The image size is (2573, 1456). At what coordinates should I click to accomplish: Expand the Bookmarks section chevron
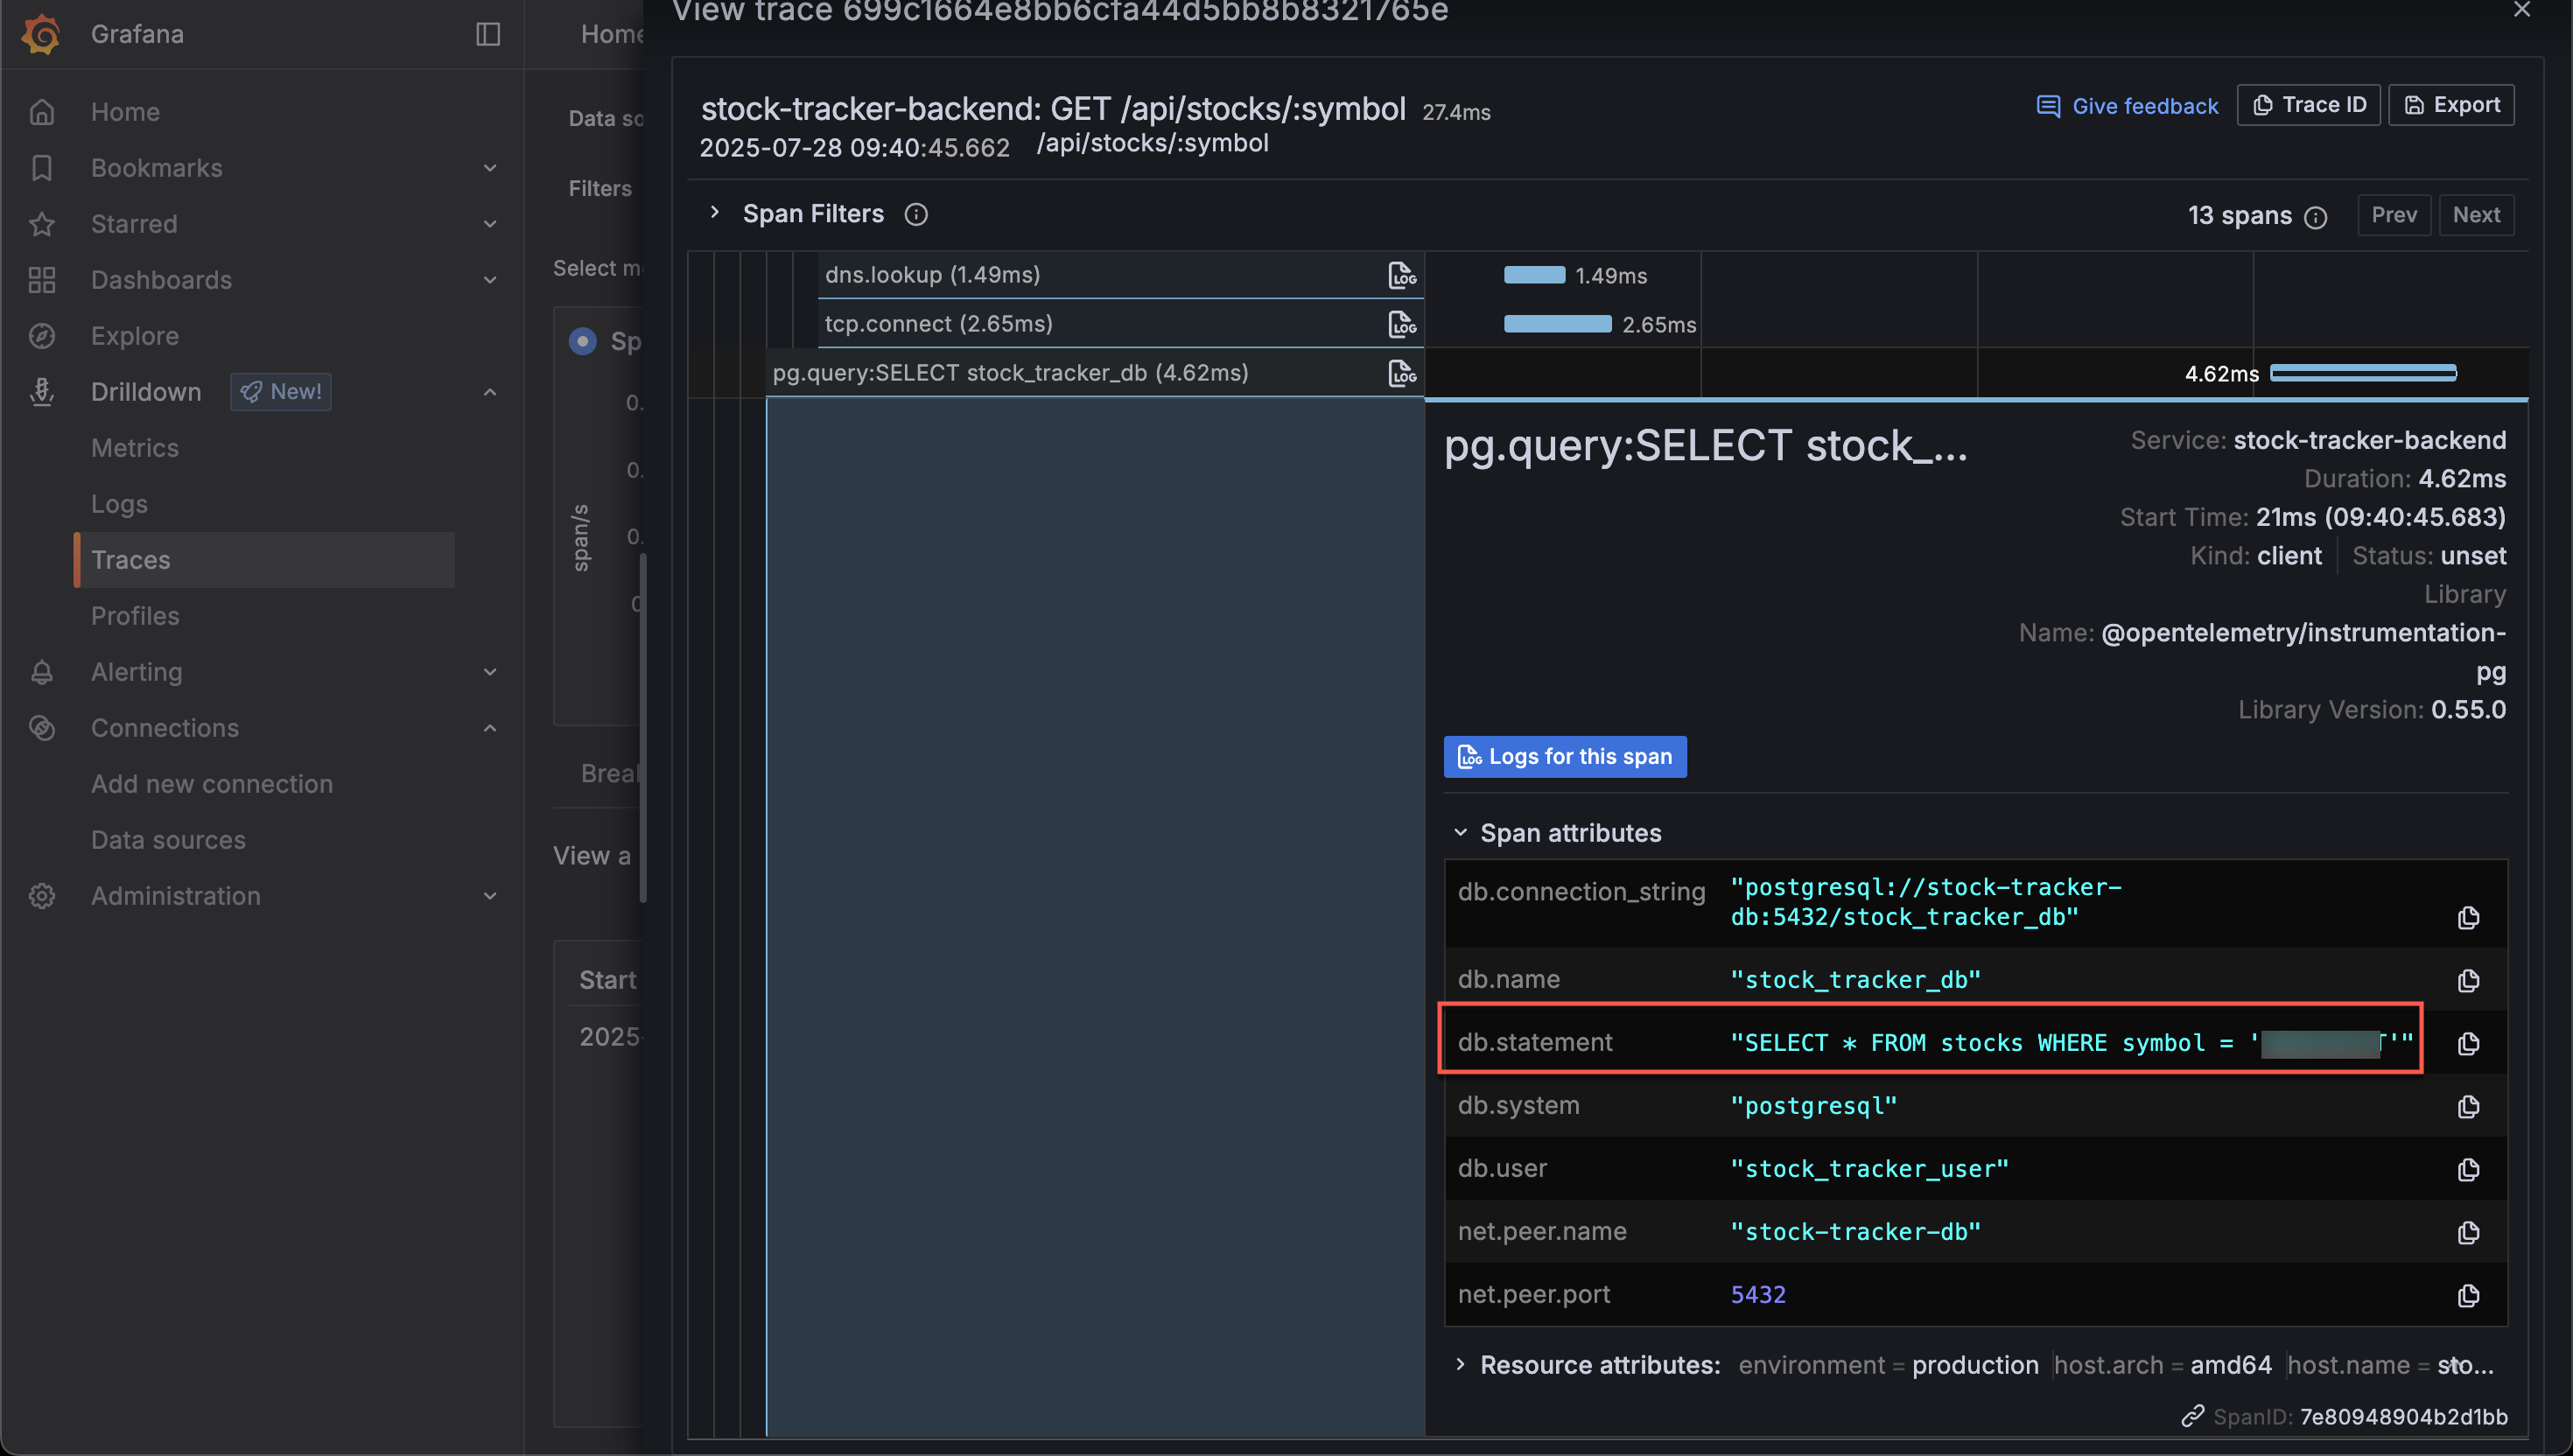pyautogui.click(x=490, y=168)
